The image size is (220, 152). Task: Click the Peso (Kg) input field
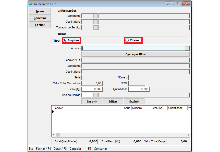[x=92, y=89]
